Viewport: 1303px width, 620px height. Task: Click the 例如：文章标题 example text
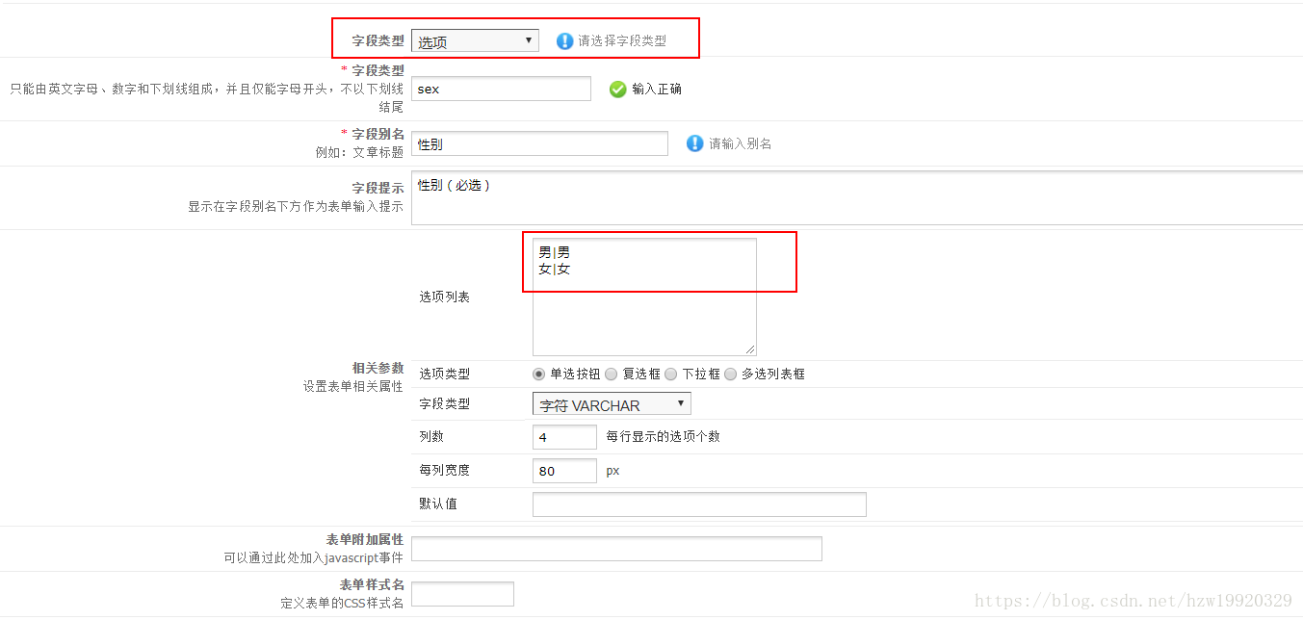[x=359, y=152]
